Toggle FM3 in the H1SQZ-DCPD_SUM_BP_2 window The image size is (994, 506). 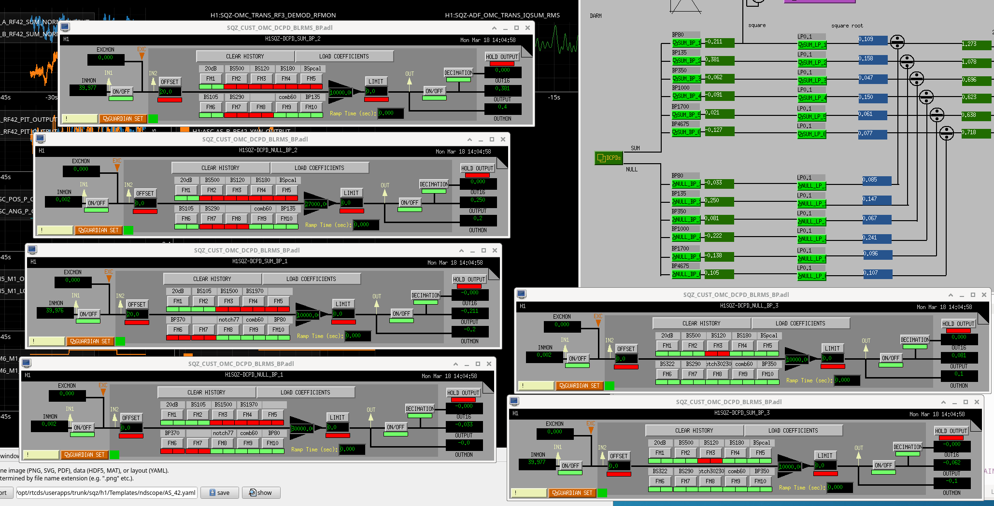[x=261, y=79]
